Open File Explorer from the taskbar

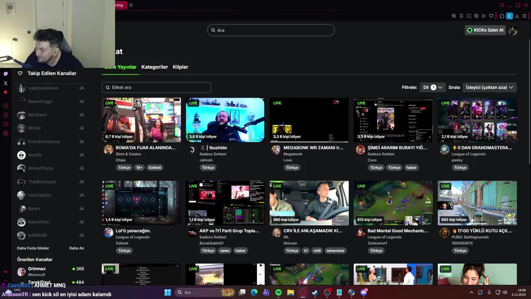tap(290, 292)
